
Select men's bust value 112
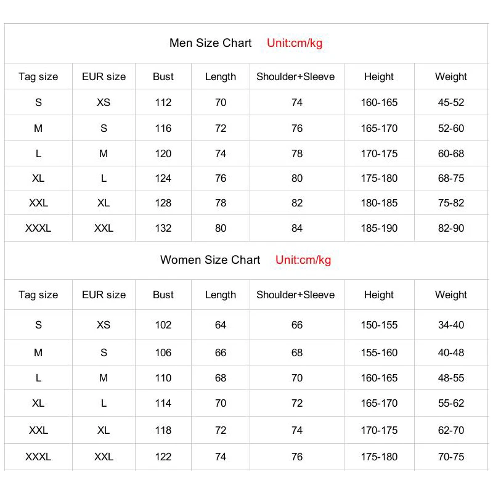point(163,102)
